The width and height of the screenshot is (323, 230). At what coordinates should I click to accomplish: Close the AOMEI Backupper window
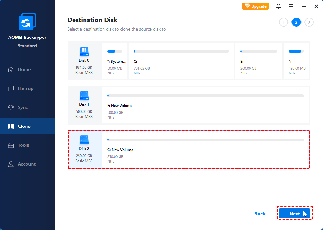(x=316, y=6)
